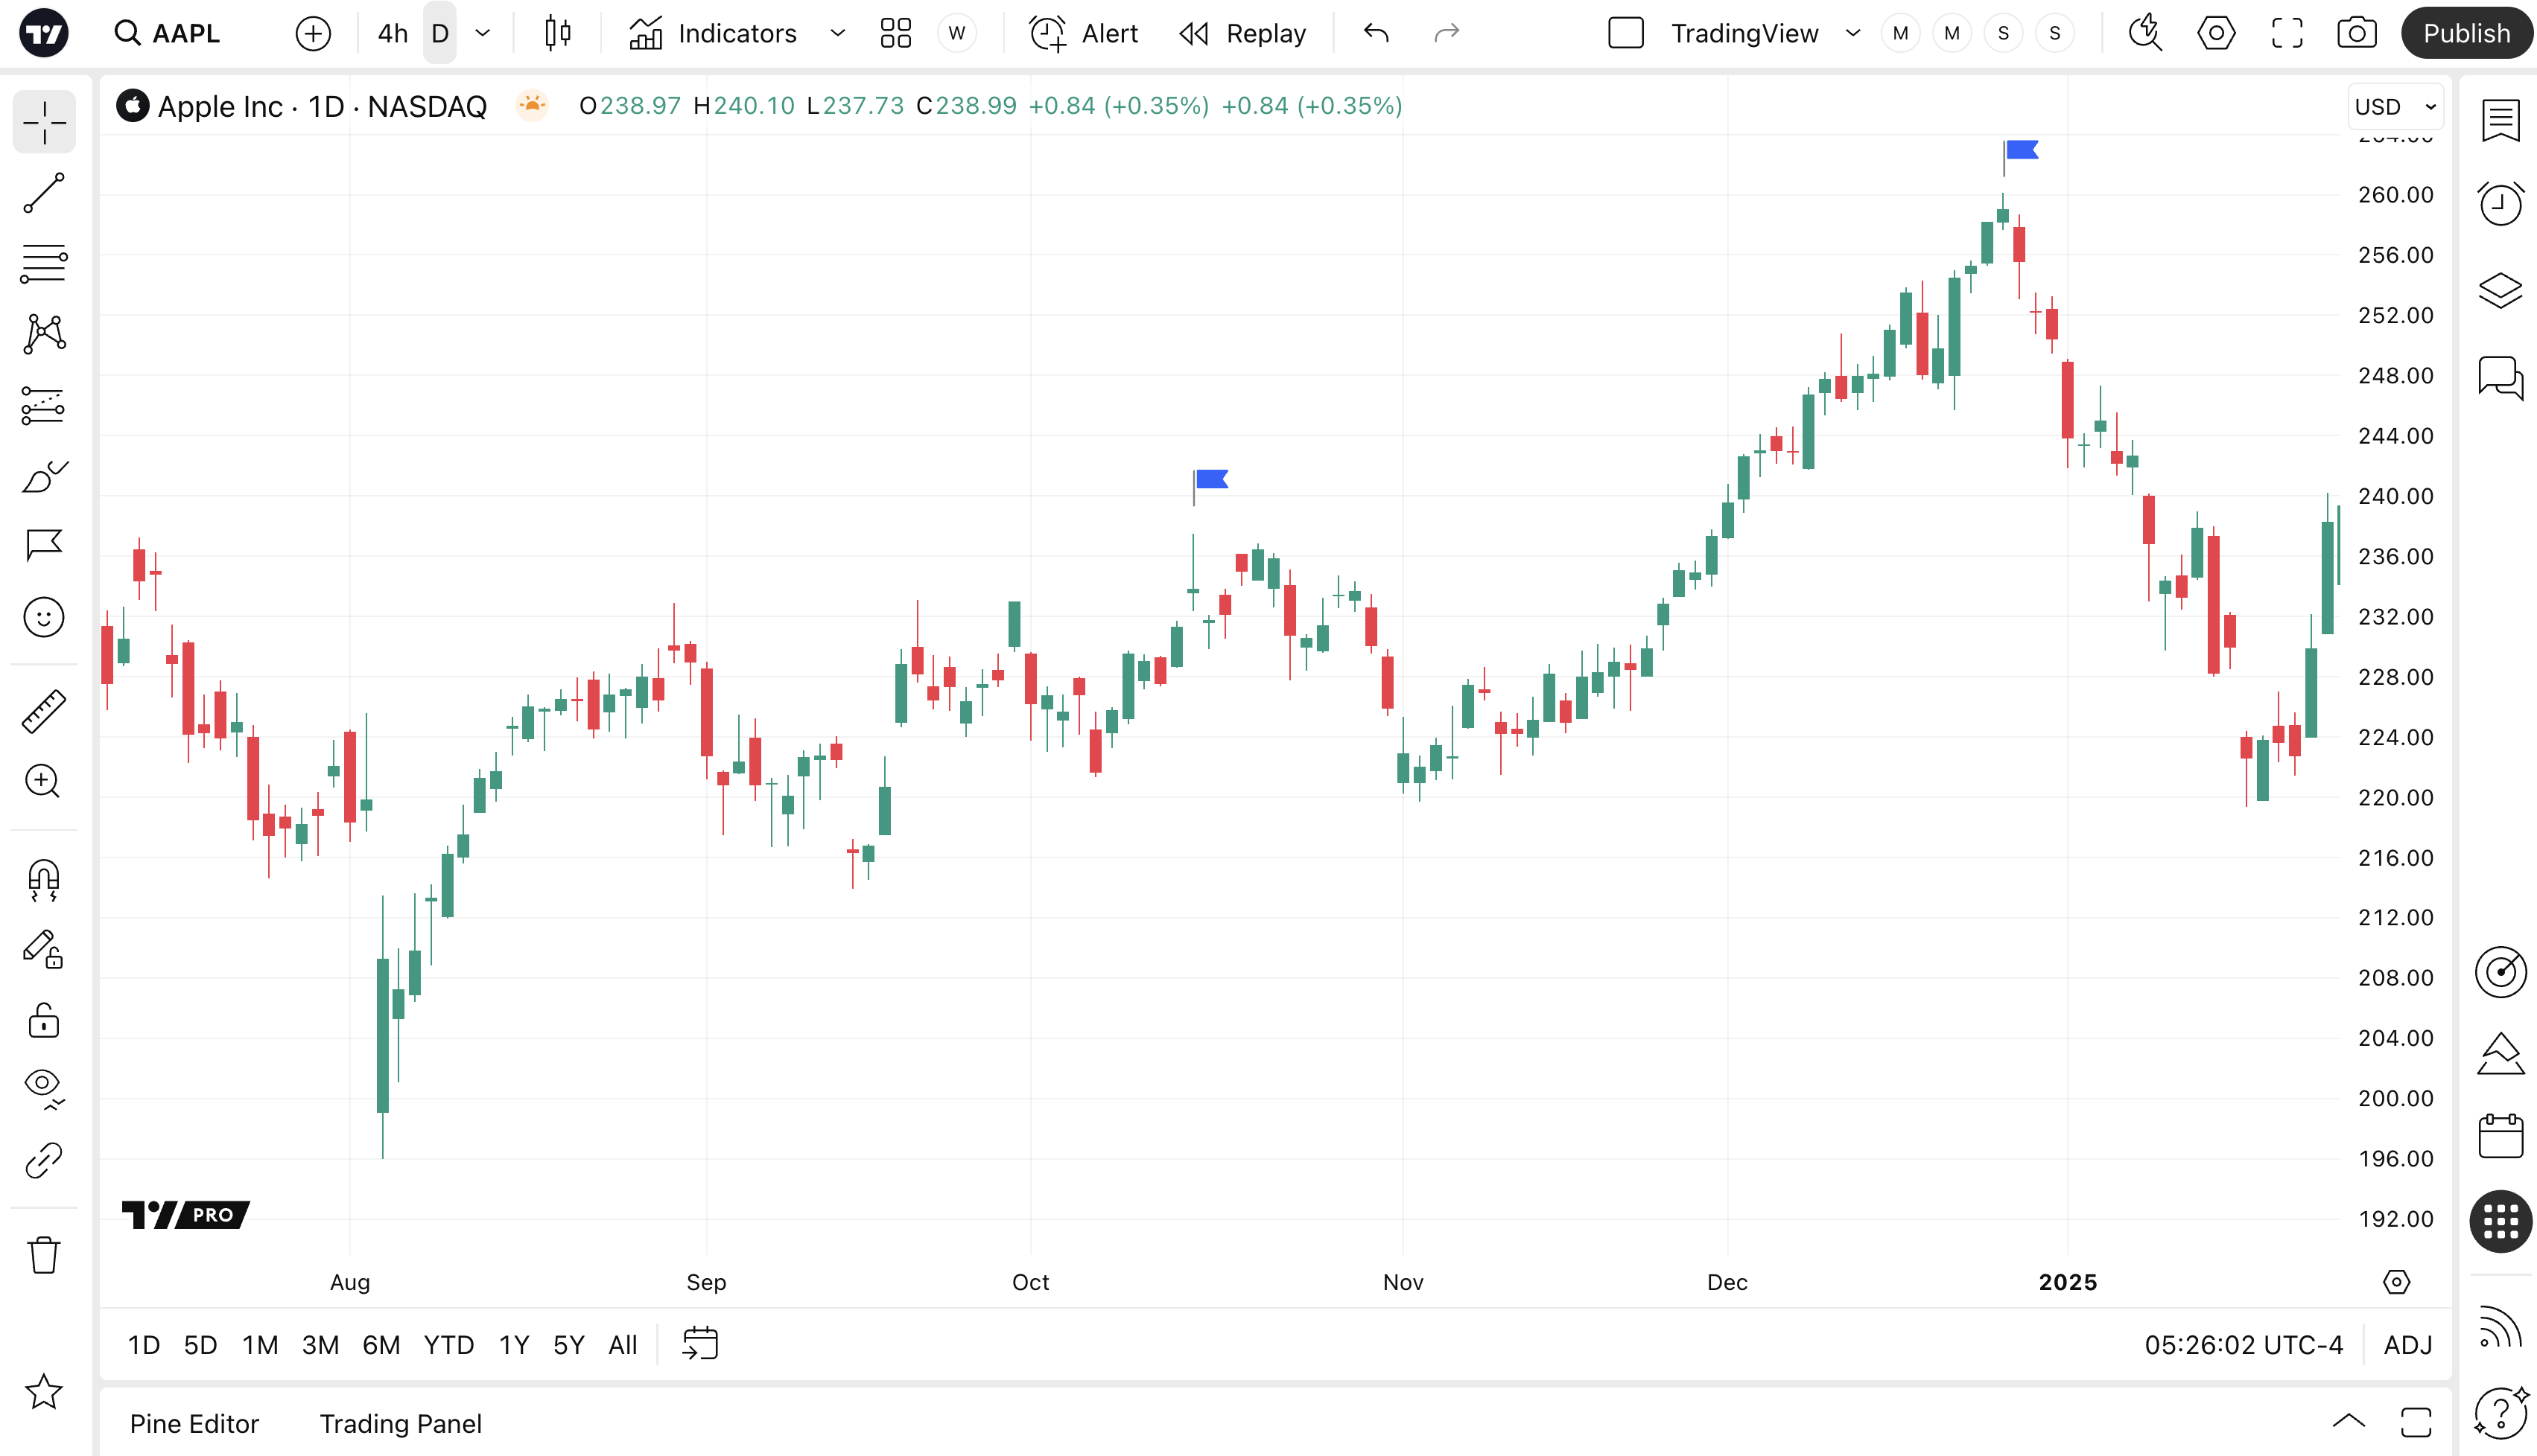This screenshot has width=2537, height=1456.
Task: Expand the time interval dropdown arrow
Action: 483,34
